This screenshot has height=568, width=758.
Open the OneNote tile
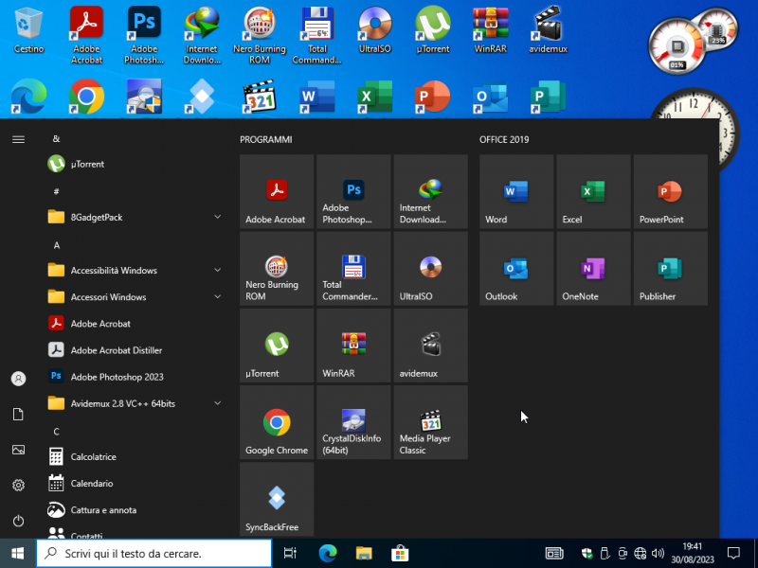[593, 269]
